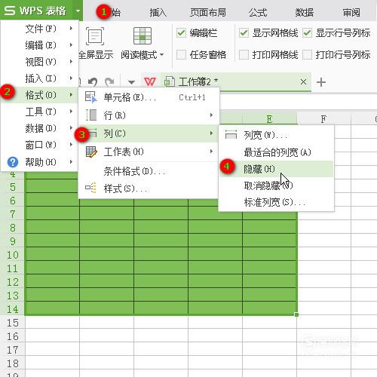377x377 pixels.
Task: Toggle the 编辑栏 checkbox
Action: (181, 33)
